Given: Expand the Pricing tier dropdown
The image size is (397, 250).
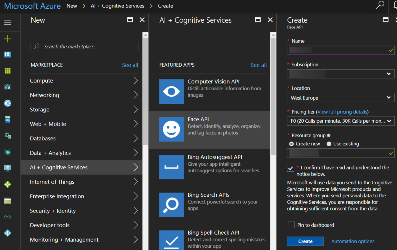Looking at the screenshot, I should pyautogui.click(x=341, y=121).
